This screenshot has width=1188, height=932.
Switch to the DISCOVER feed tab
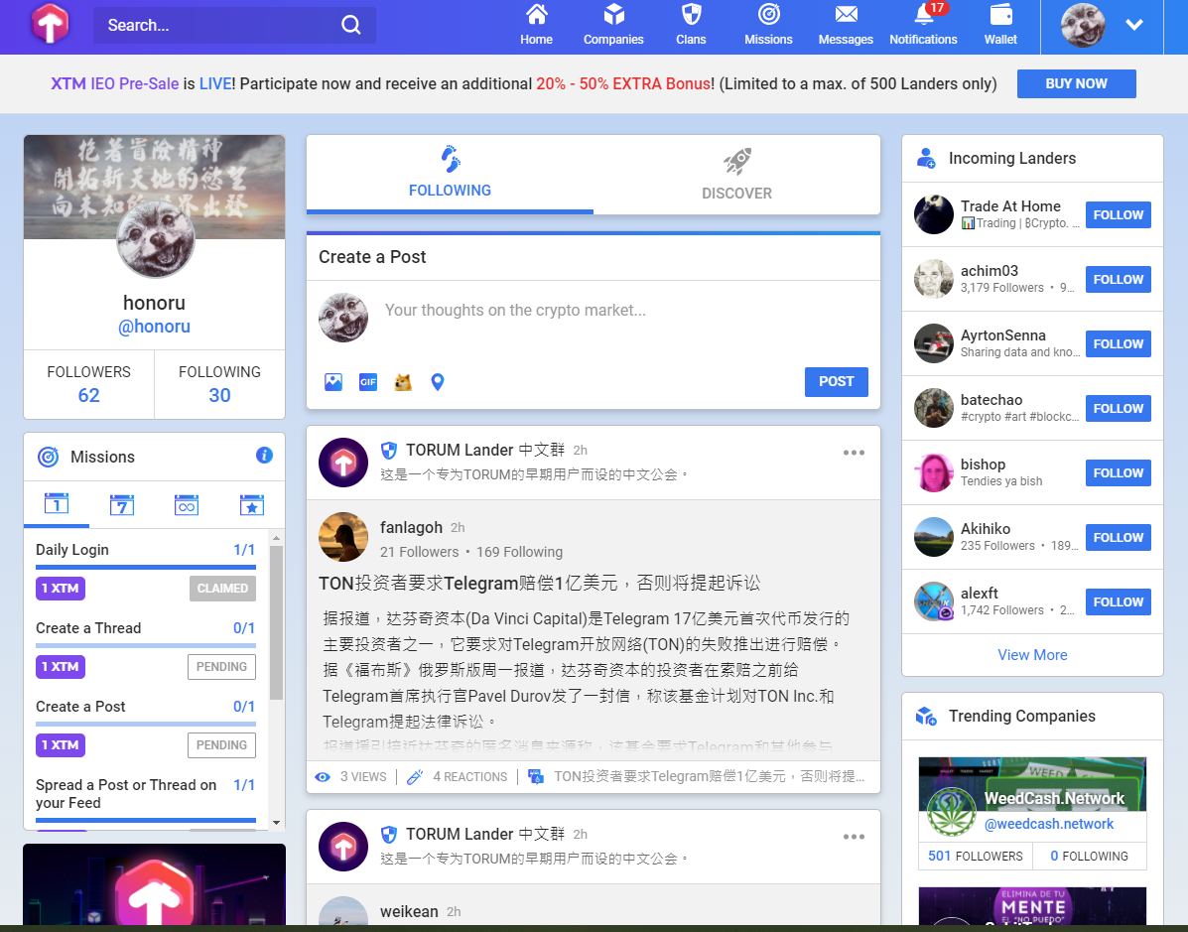(x=736, y=173)
